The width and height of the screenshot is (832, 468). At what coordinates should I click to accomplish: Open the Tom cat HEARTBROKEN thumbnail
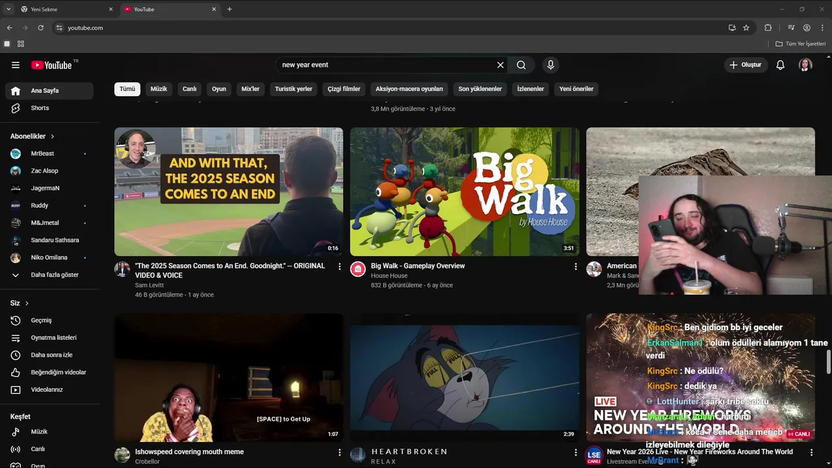pos(465,378)
